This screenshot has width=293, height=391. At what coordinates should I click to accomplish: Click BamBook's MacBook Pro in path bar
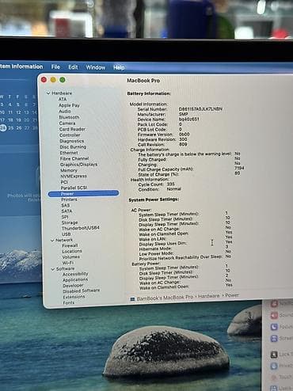click(x=165, y=298)
